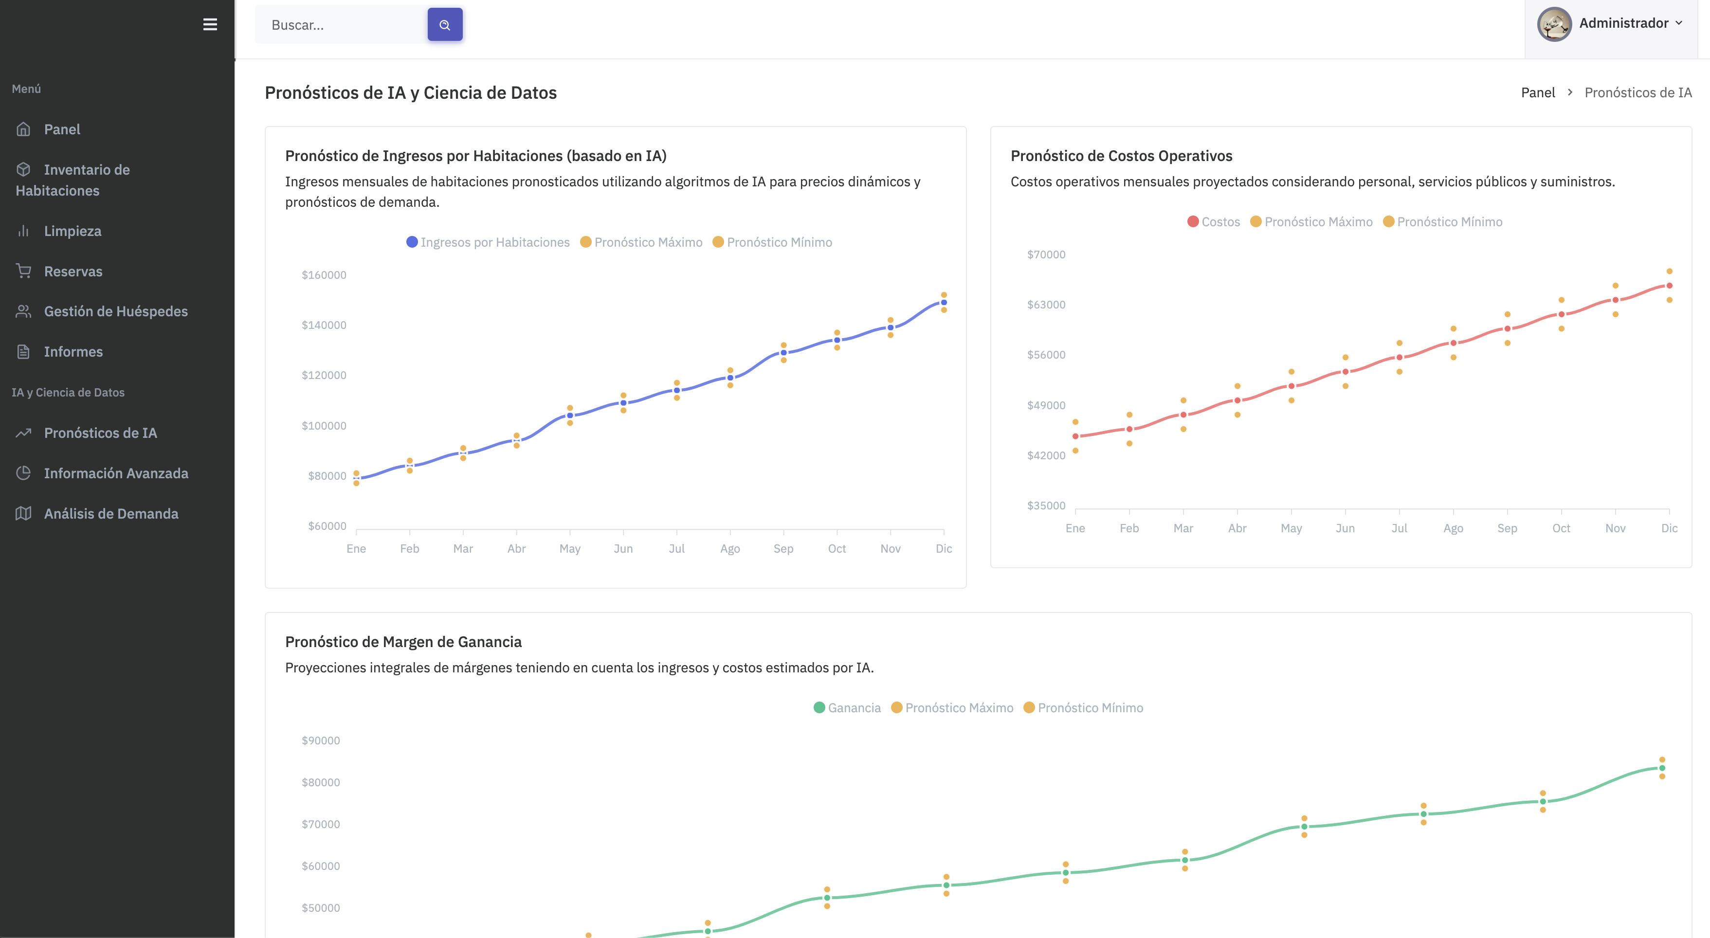This screenshot has height=938, width=1710.
Task: Toggle Pronóstico Mínimo in costs chart legend
Action: [x=1442, y=221]
